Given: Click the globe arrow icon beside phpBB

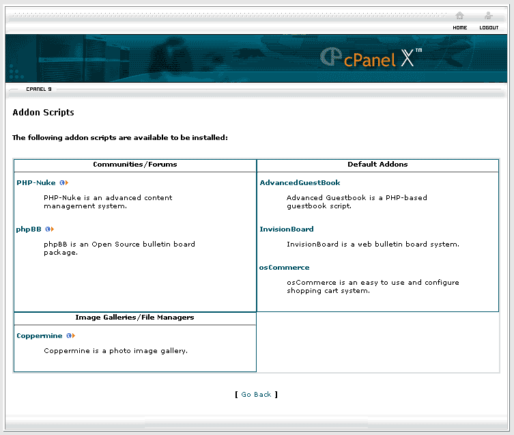Looking at the screenshot, I should click(49, 229).
